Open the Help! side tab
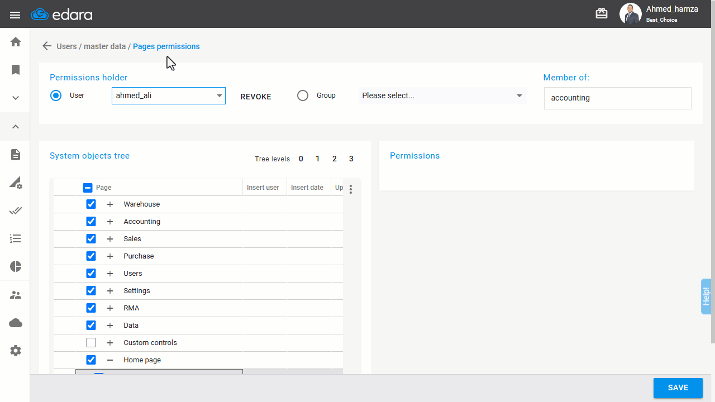This screenshot has height=402, width=715. pos(706,296)
